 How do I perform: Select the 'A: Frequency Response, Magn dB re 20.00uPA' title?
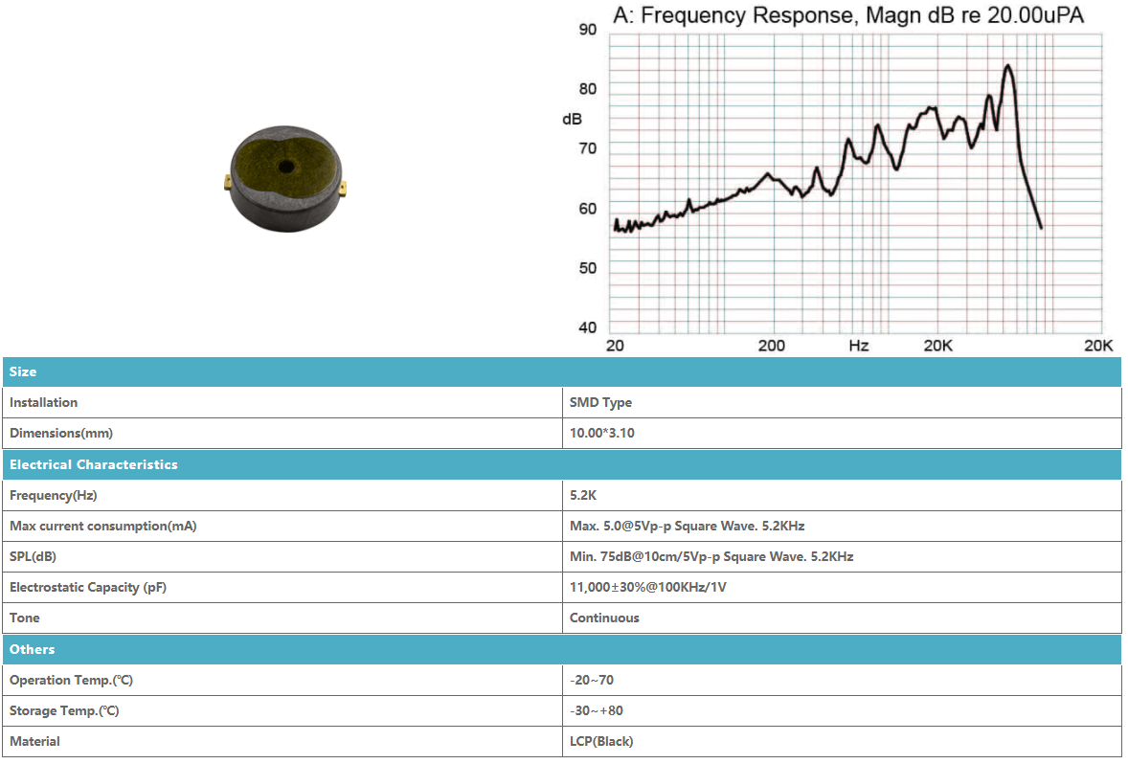click(x=848, y=15)
